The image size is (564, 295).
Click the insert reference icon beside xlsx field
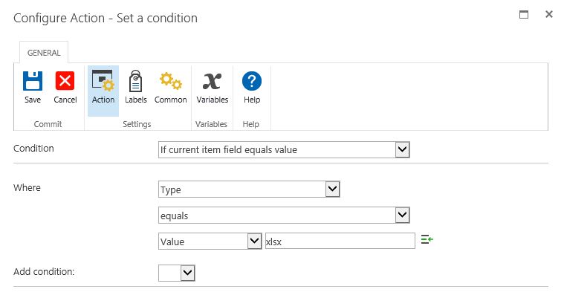pyautogui.click(x=427, y=239)
